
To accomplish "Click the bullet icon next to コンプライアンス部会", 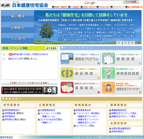I will pos(75,126).
